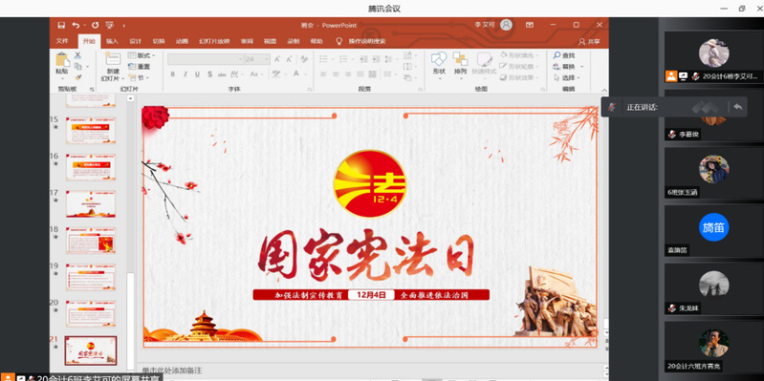Screen dimensions: 764x381
Task: Open the 文件 file menu
Action: click(62, 41)
